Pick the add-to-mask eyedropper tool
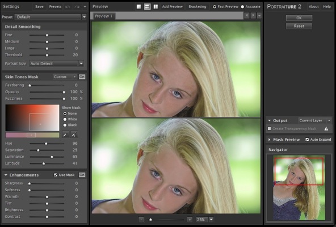Image resolution: width=336 pixels, height=227 pixels. 74,134
